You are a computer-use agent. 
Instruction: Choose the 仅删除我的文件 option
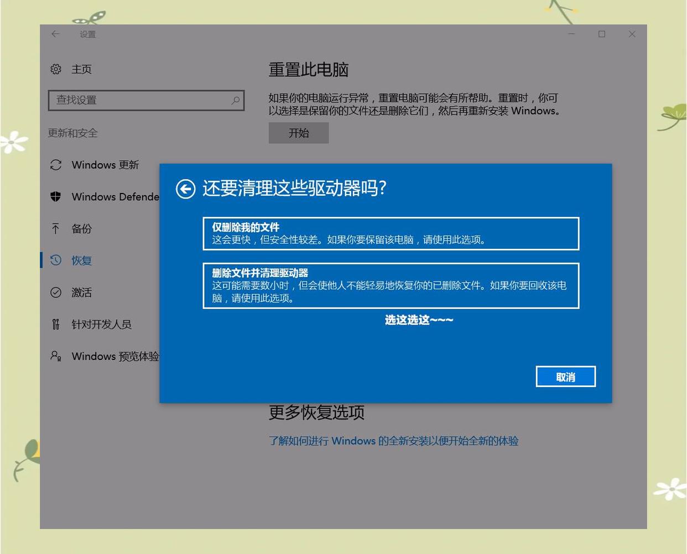pos(391,233)
